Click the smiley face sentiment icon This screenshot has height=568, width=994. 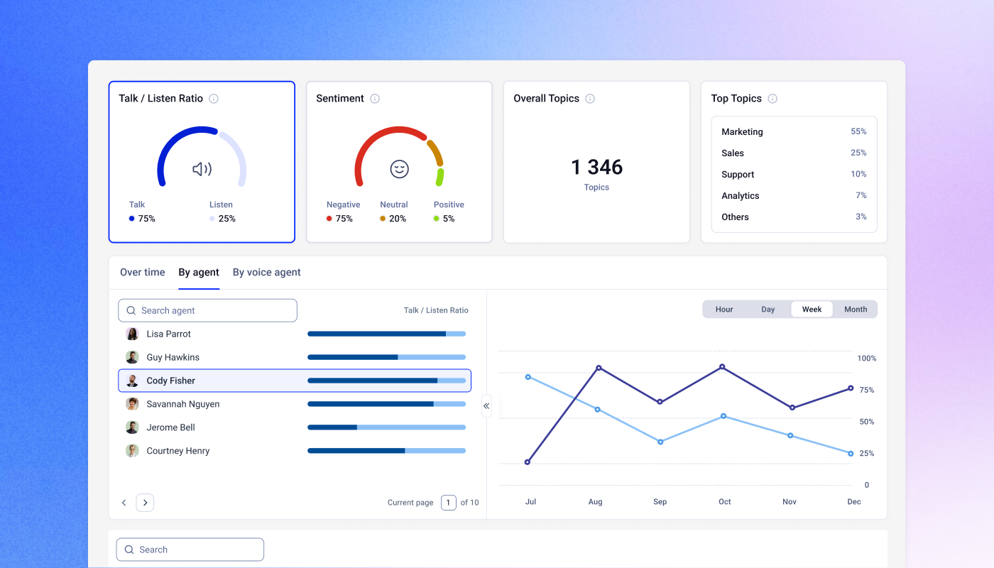pyautogui.click(x=400, y=169)
